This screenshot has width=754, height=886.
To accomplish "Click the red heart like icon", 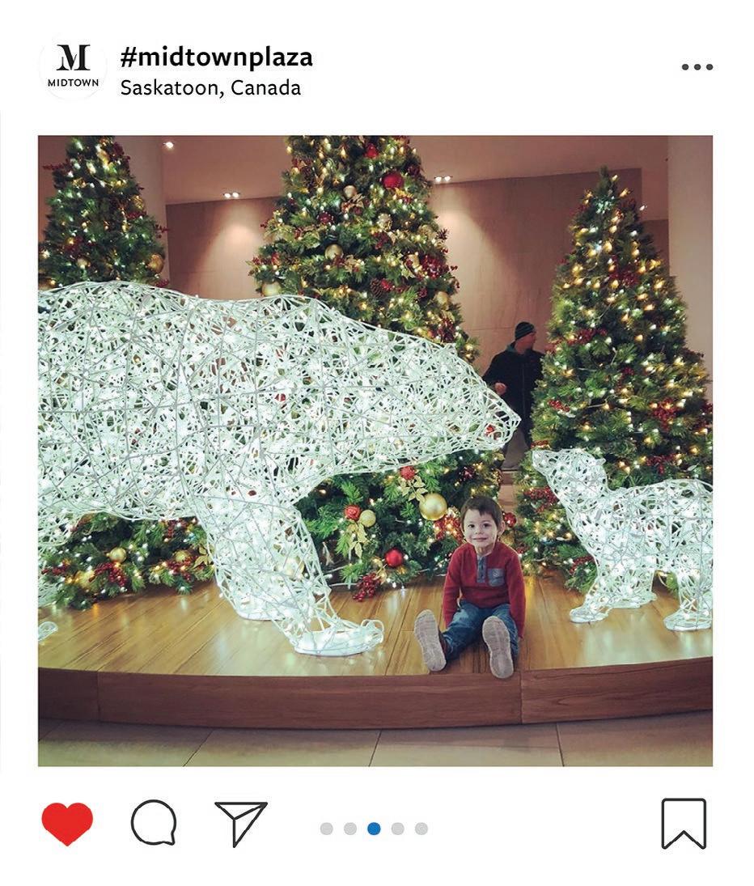I will point(67,823).
